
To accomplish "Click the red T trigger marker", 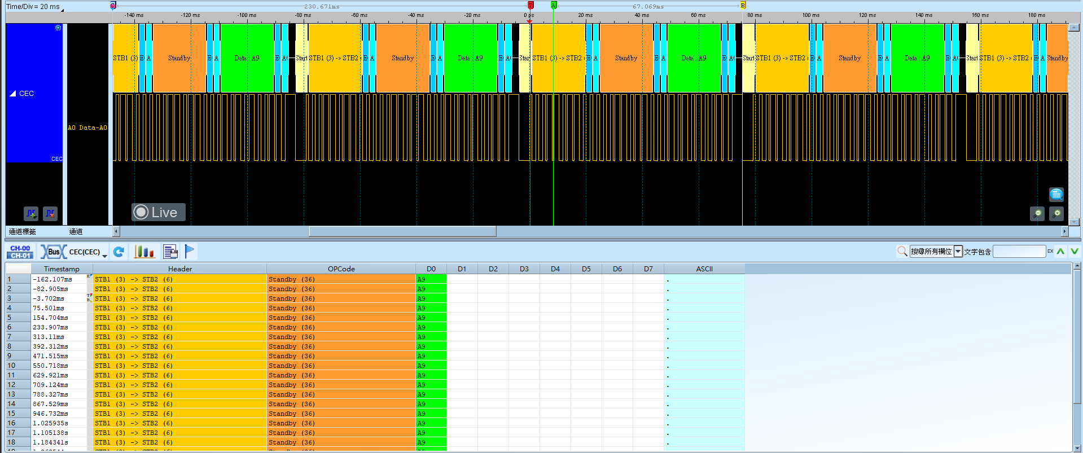I will click(x=530, y=5).
